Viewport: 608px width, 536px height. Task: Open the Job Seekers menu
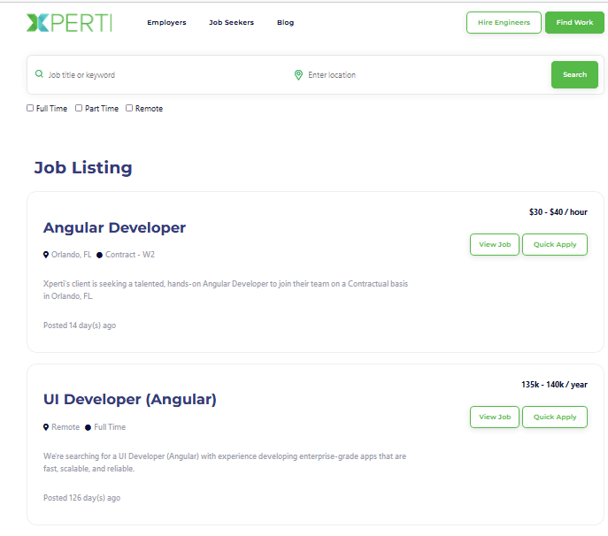pyautogui.click(x=232, y=22)
